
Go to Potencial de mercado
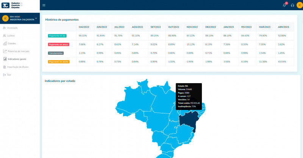coord(18,51)
